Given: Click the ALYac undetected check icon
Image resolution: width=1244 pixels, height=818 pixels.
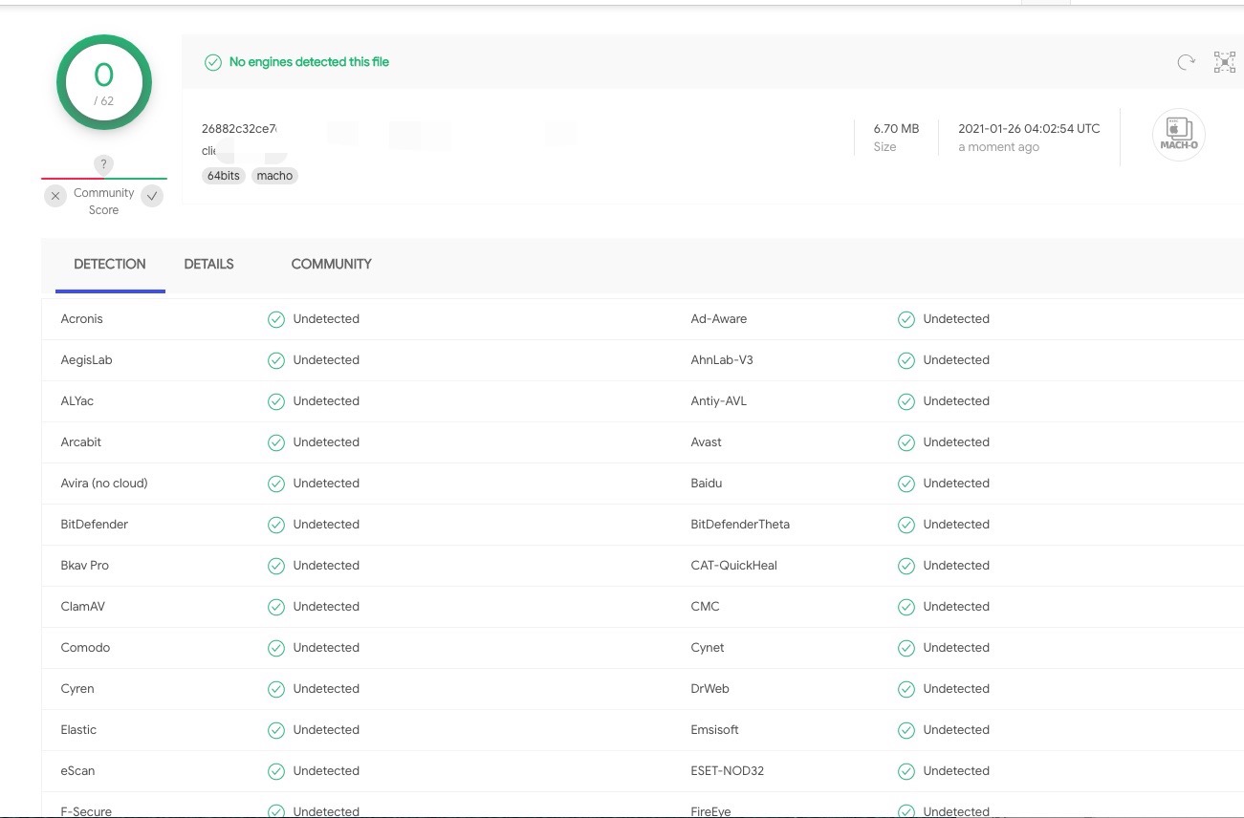Looking at the screenshot, I should point(276,401).
